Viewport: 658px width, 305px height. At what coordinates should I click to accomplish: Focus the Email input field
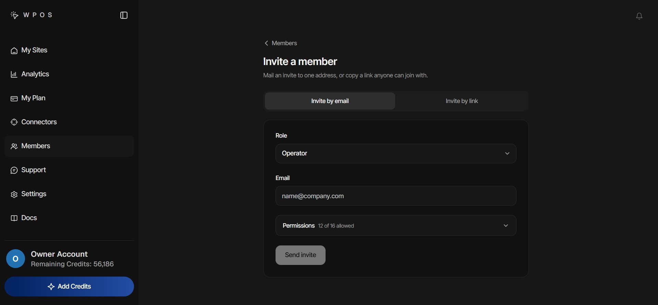[396, 196]
